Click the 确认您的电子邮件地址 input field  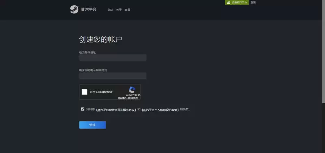pos(113,75)
